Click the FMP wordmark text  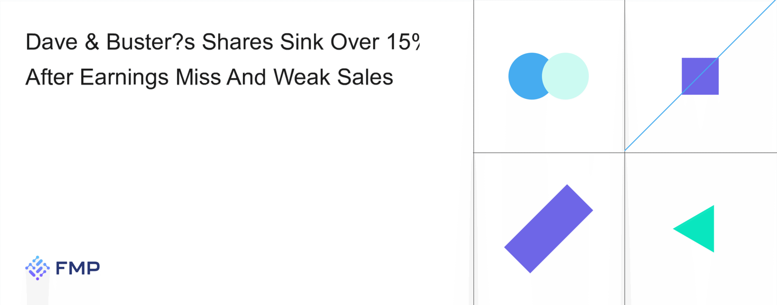(x=78, y=268)
